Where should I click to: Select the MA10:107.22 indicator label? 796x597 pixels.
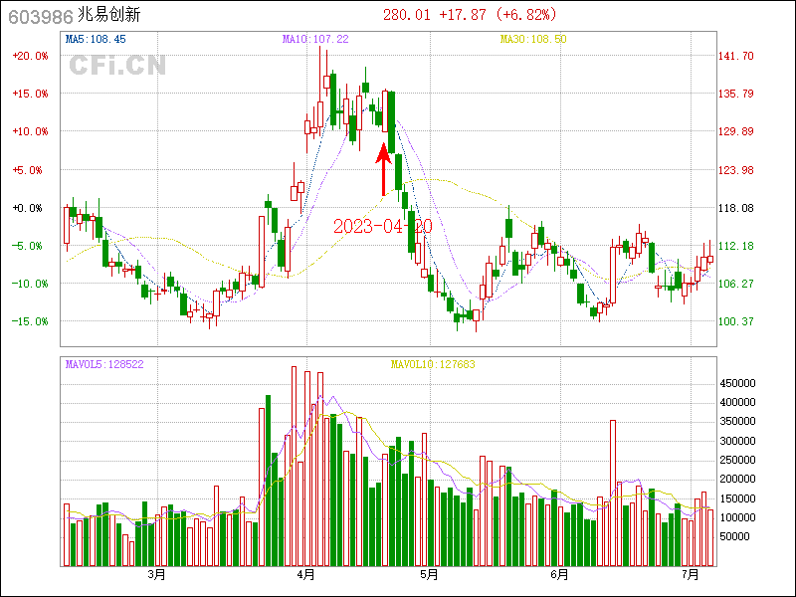[x=315, y=39]
